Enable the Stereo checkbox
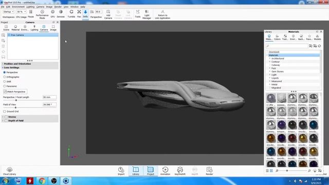Screen dimensions: 329x185 6,117
